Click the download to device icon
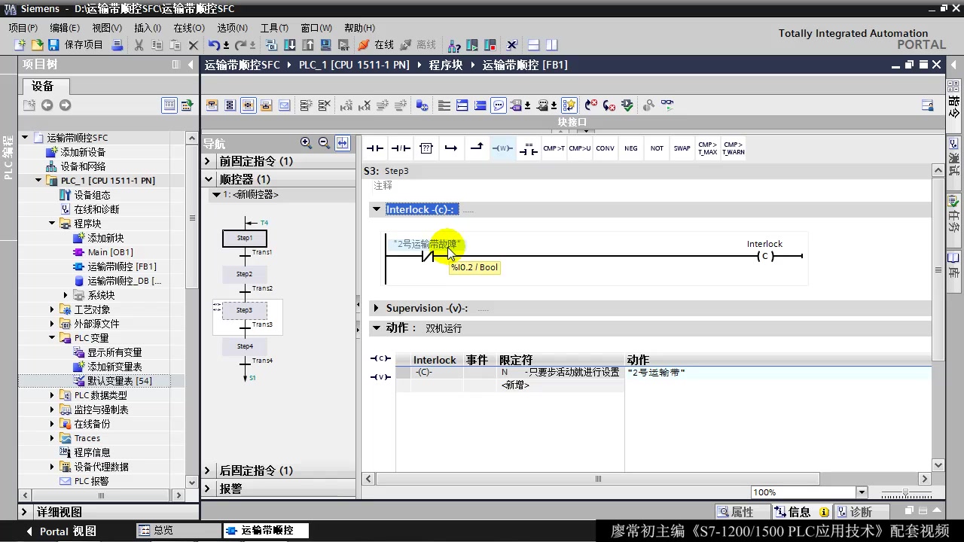This screenshot has width=964, height=542. tap(288, 45)
